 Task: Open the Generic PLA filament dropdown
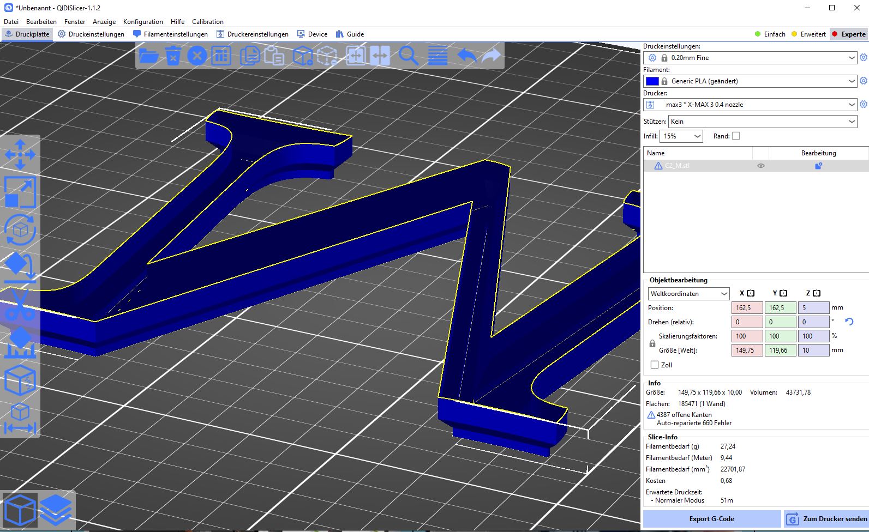pyautogui.click(x=750, y=81)
